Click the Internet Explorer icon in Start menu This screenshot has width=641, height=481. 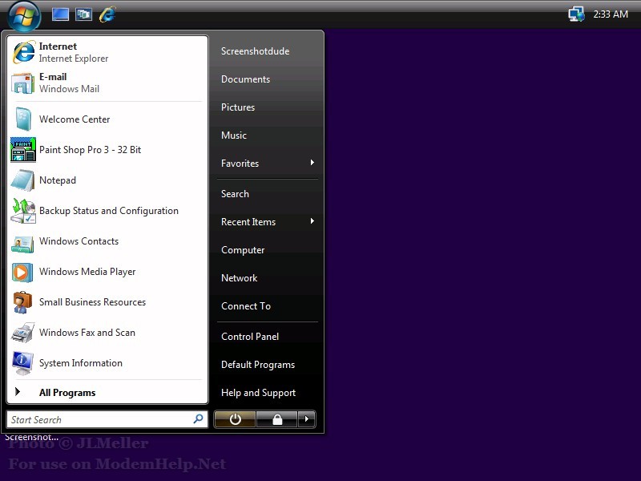(24, 52)
